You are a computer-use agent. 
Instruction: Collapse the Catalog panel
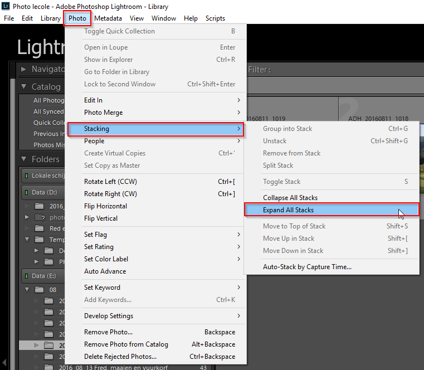(x=23, y=87)
